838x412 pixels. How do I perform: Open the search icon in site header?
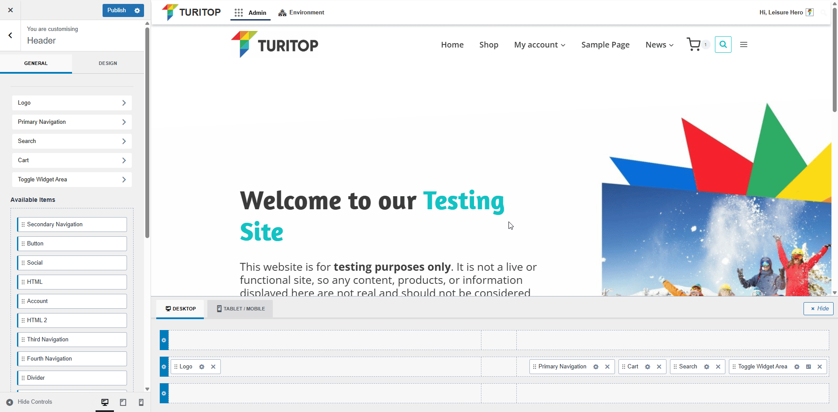coord(723,44)
